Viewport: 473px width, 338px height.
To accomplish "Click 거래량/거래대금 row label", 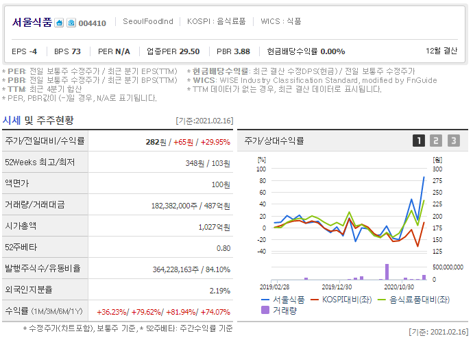I will [35, 204].
